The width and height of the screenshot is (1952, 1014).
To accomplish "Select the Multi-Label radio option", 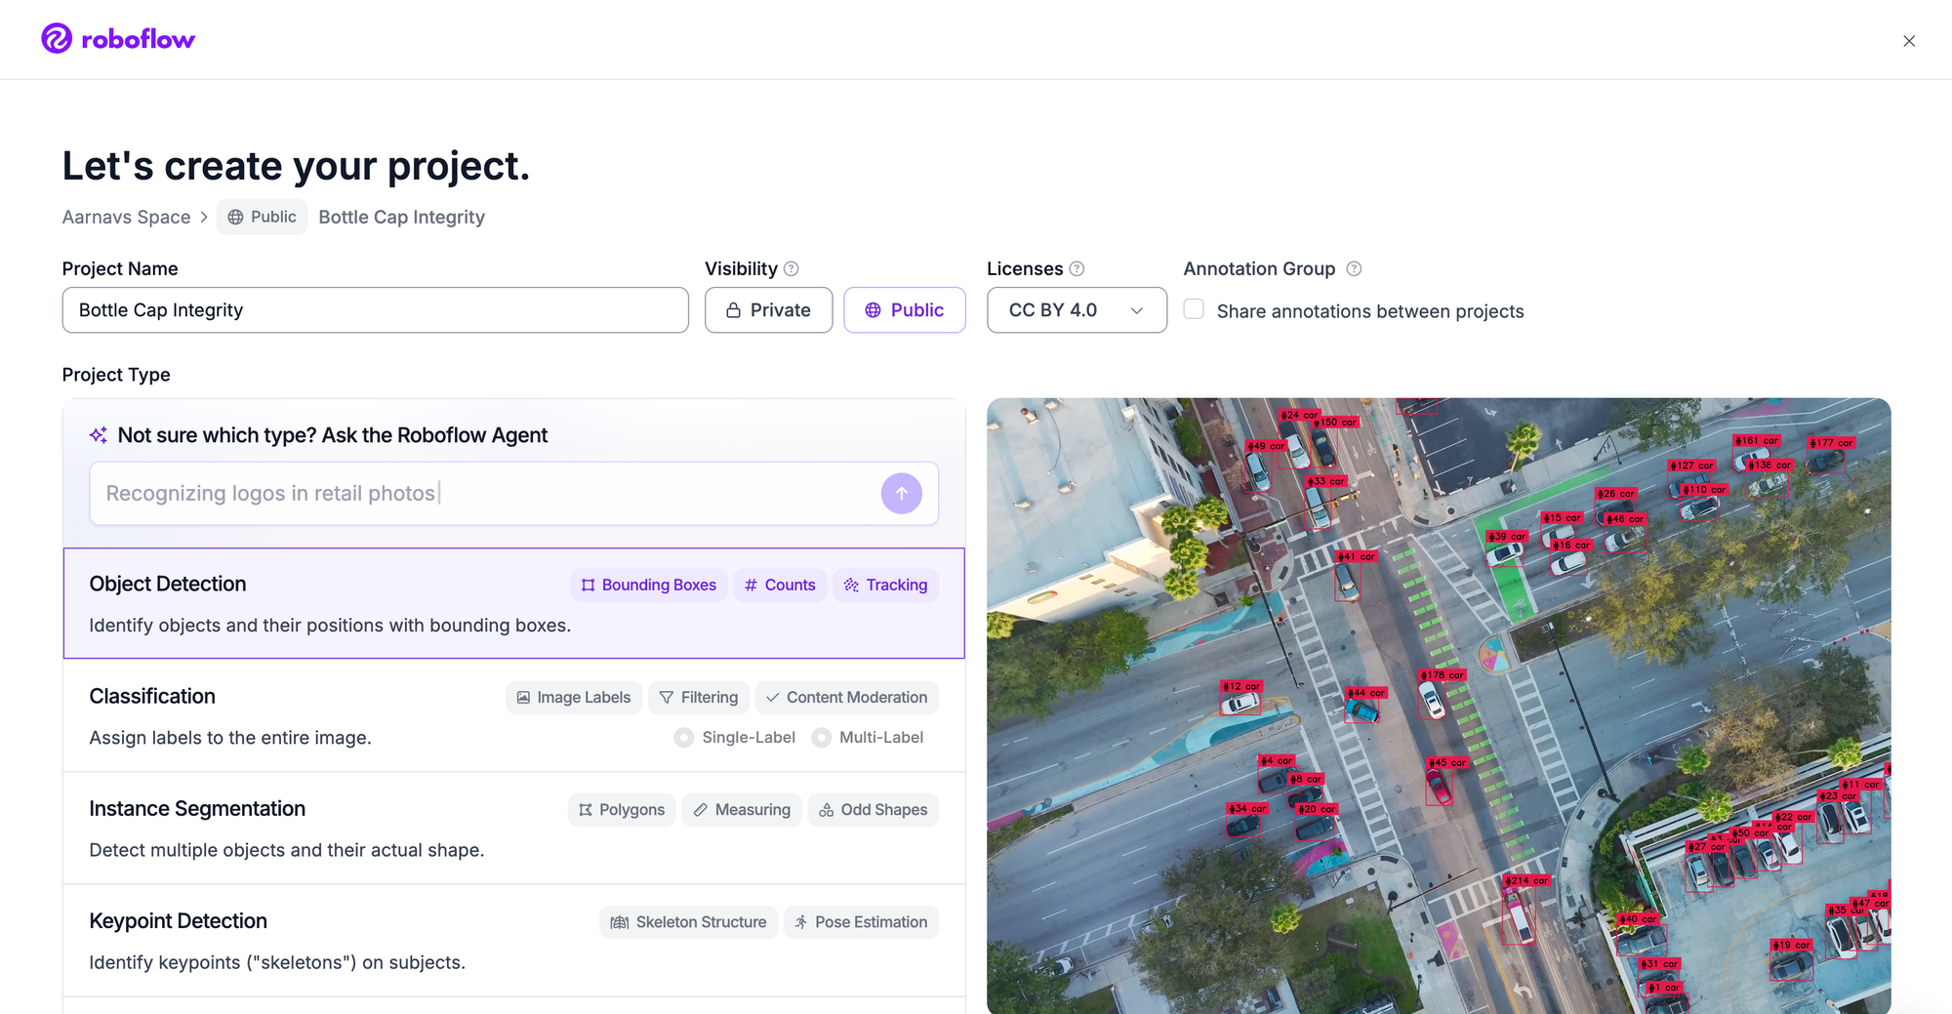I will coord(822,738).
